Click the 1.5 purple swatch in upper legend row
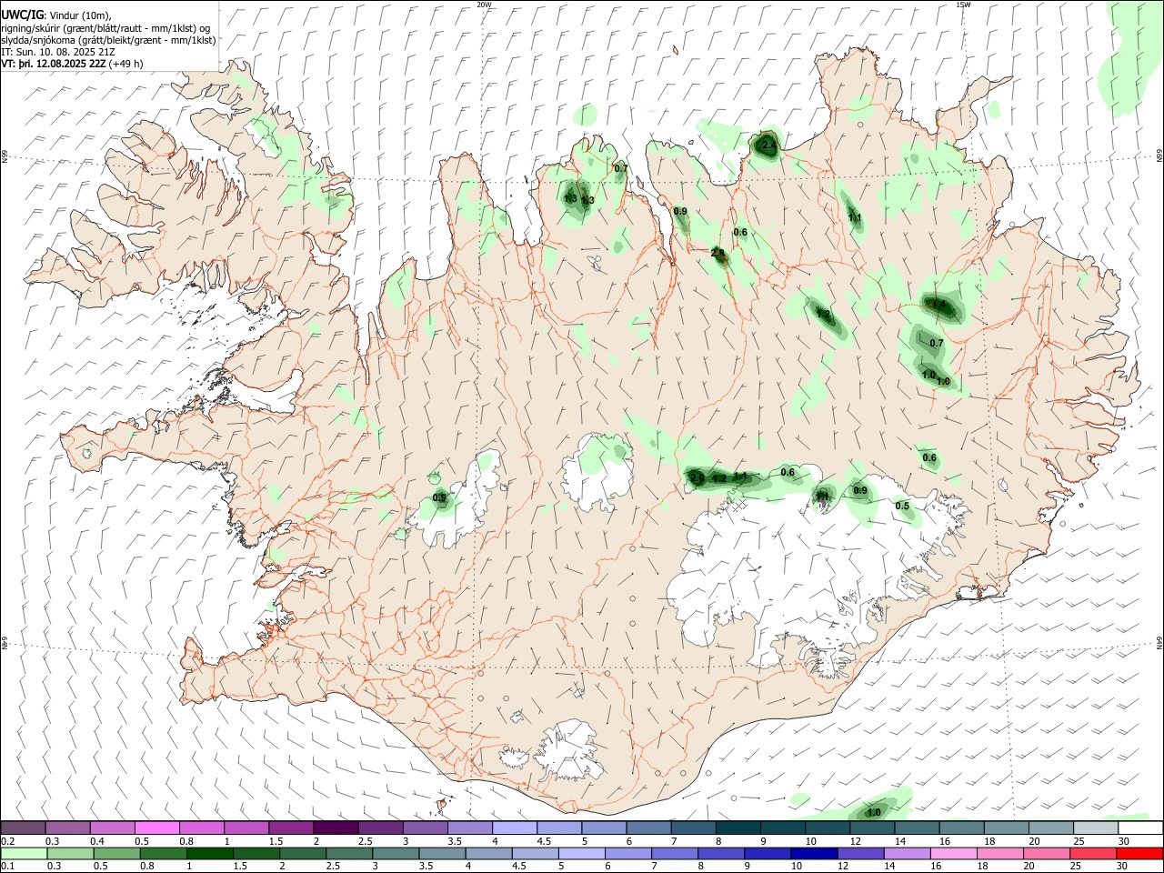The image size is (1164, 873). (x=291, y=828)
